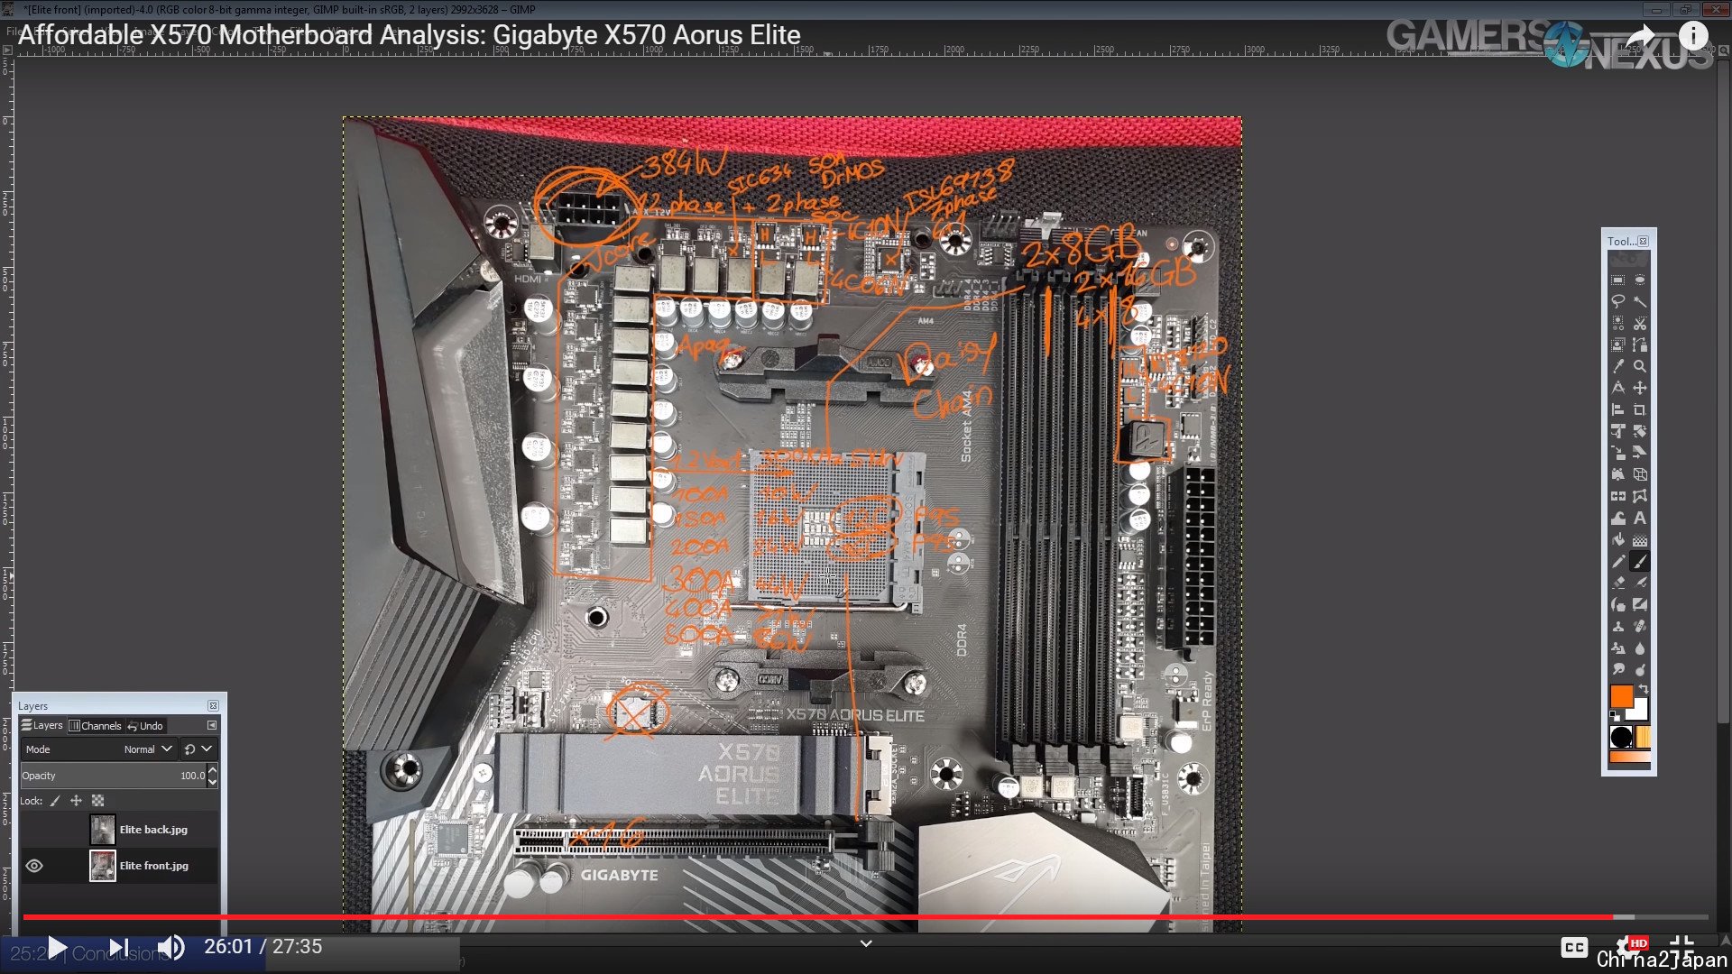
Task: Open video info card
Action: [1693, 36]
